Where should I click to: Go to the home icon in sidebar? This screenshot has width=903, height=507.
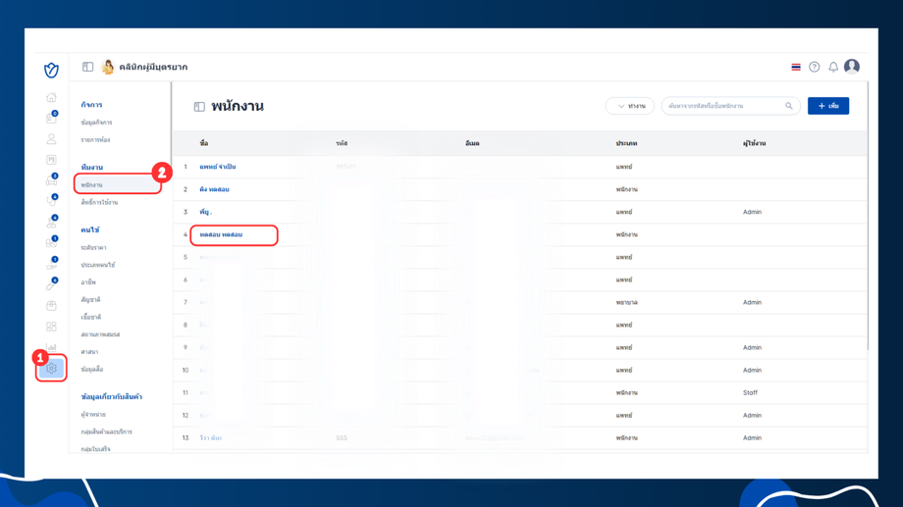pyautogui.click(x=51, y=97)
